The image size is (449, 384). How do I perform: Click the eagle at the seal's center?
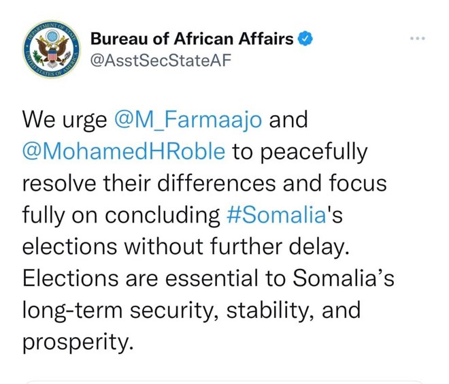pyautogui.click(x=50, y=50)
